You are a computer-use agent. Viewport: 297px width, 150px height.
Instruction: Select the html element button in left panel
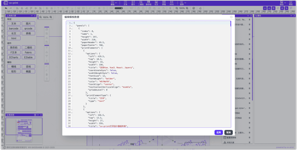coord(13,38)
